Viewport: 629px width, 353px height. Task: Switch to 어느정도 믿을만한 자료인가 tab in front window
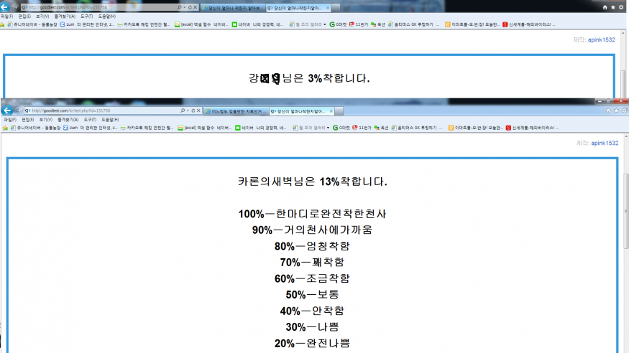[x=234, y=111]
